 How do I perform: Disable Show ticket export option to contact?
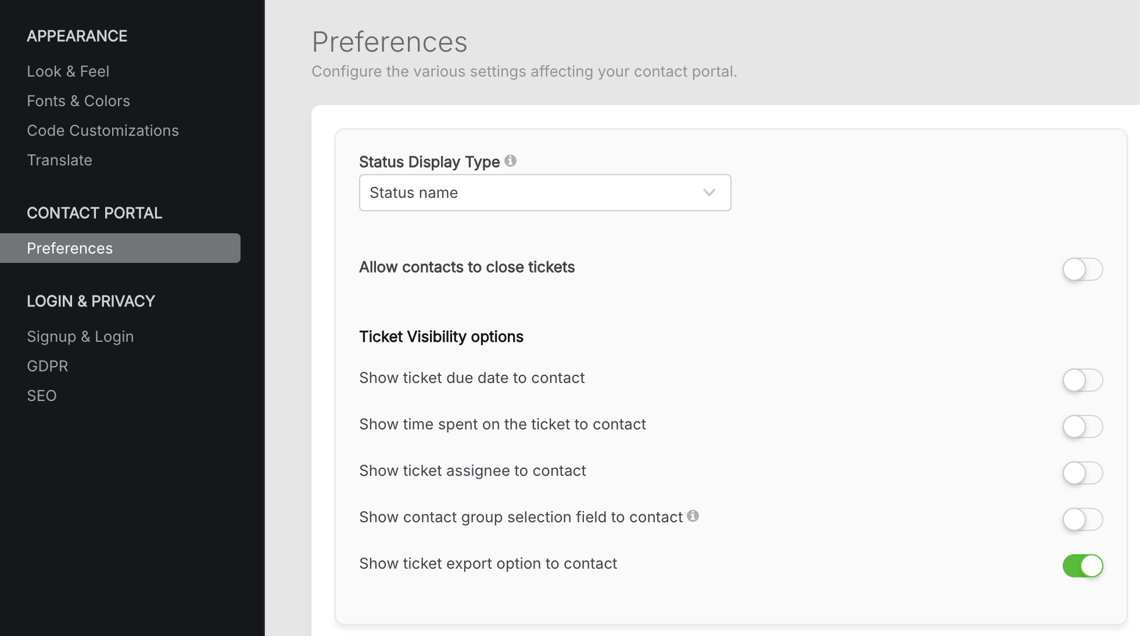[x=1082, y=566]
